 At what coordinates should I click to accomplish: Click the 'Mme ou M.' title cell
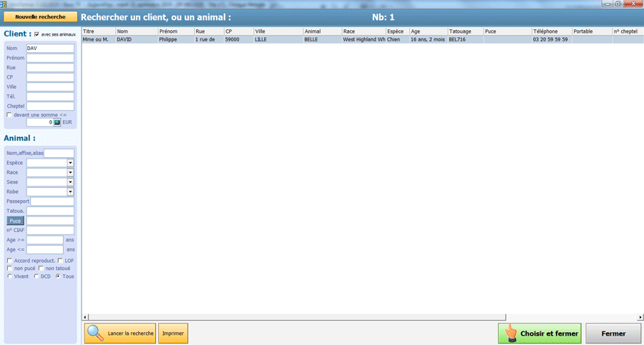tap(99, 39)
